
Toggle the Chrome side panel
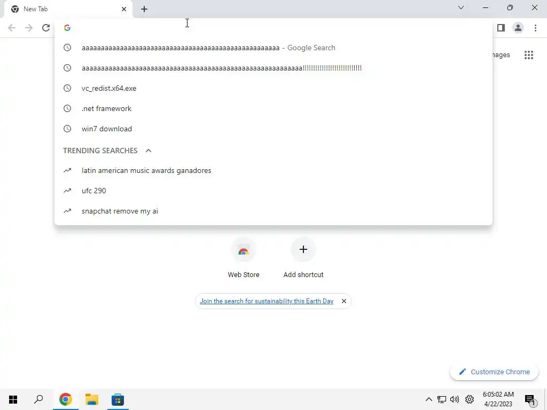(x=501, y=28)
